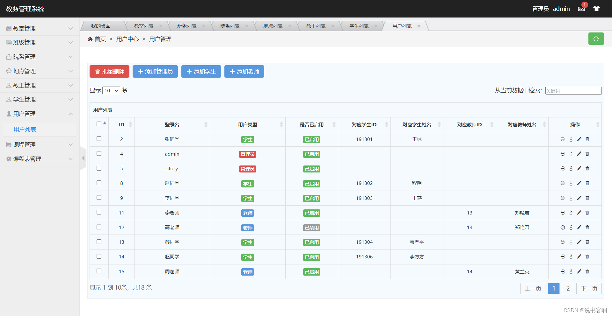Disable the admin user account
Screen dimensions: 612x316
563,154
